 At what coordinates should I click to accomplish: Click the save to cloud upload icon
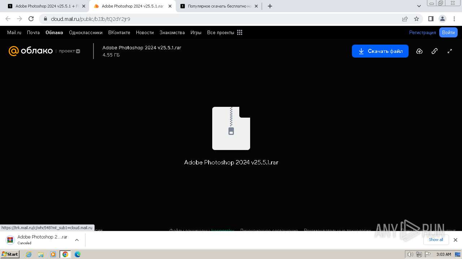[419, 51]
